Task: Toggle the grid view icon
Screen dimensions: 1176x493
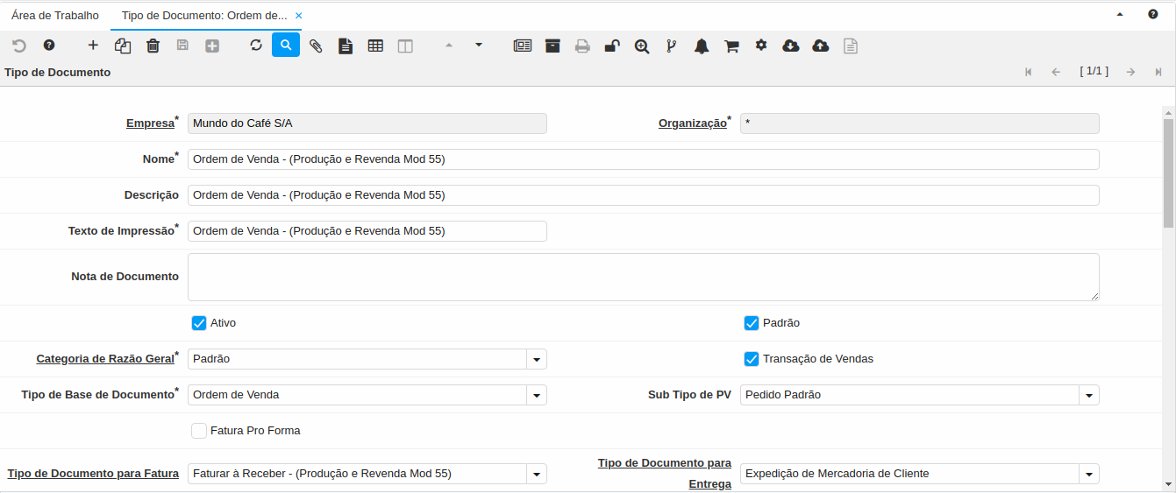Action: (x=375, y=46)
